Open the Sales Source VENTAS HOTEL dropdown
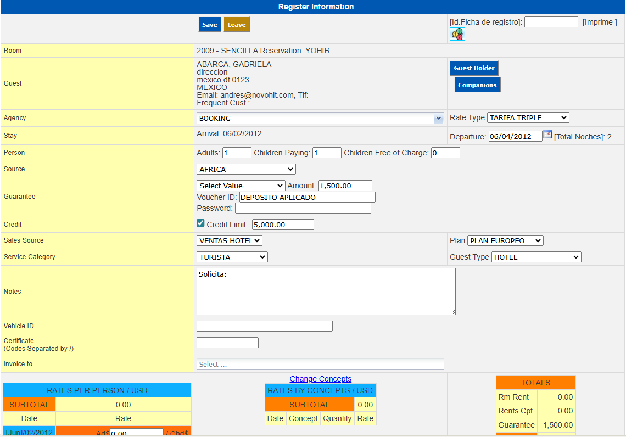Viewport: 626px width, 437px height. tap(230, 240)
